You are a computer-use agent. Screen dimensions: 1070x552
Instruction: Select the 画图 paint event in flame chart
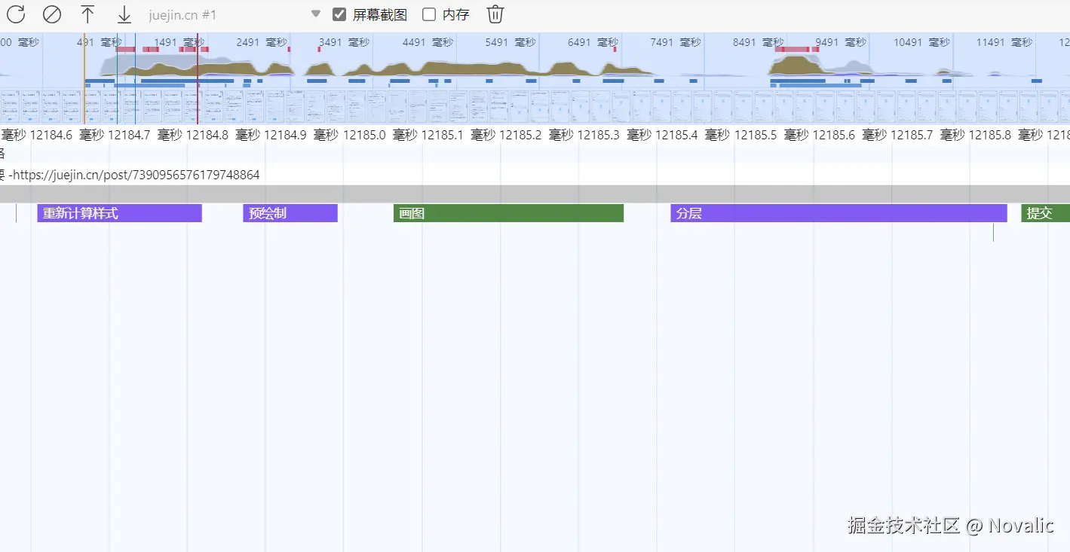pyautogui.click(x=507, y=213)
